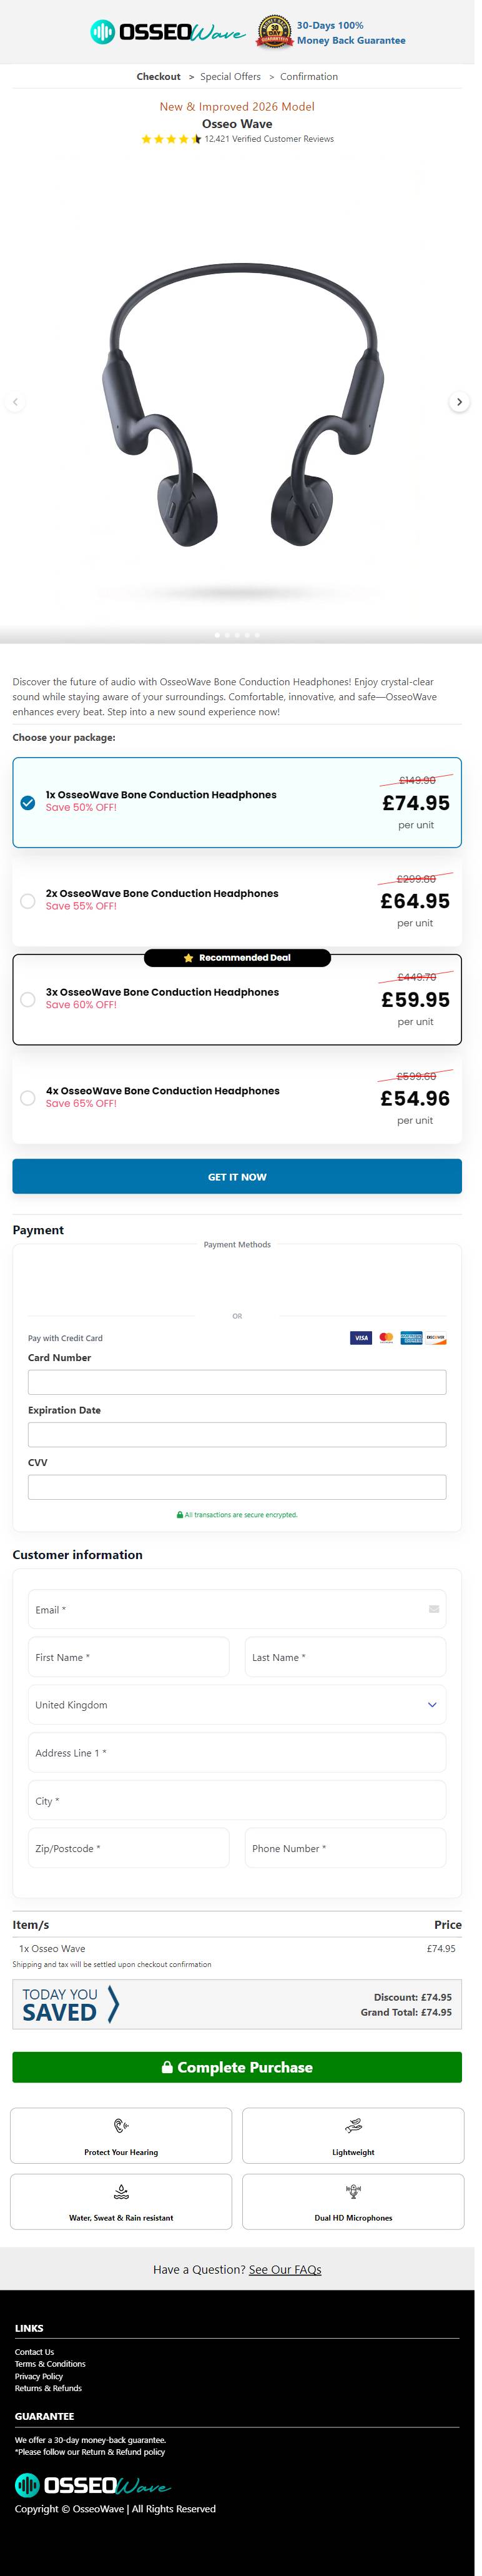Select the 1x OsseoWave package radio

click(28, 802)
